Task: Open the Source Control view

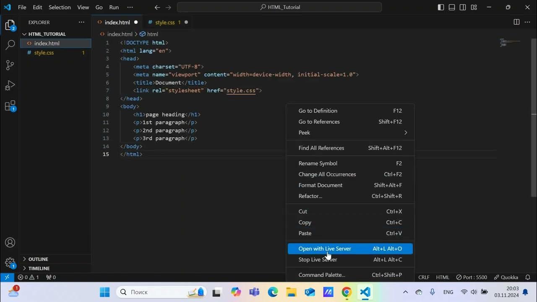Action: tap(10, 65)
